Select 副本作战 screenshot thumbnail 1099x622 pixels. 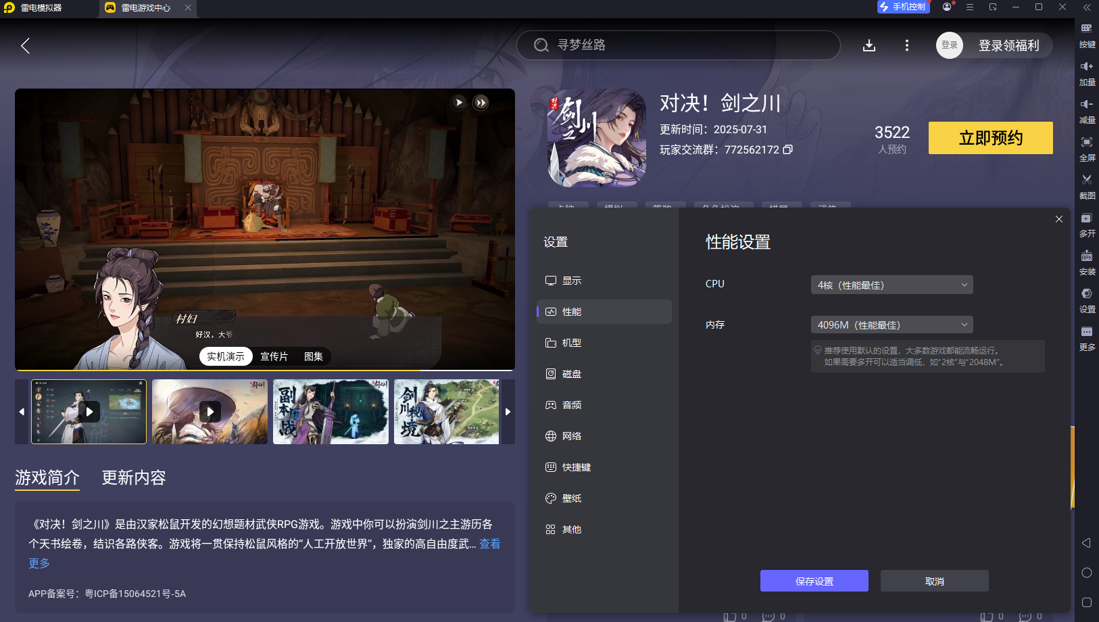331,412
